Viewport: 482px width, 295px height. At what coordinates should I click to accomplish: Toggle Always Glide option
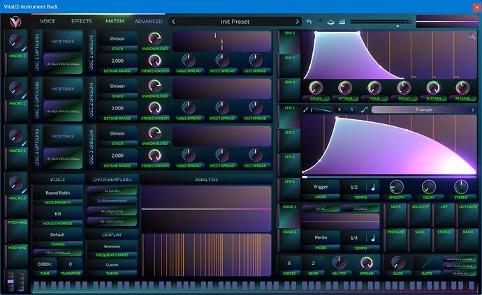coord(460,259)
